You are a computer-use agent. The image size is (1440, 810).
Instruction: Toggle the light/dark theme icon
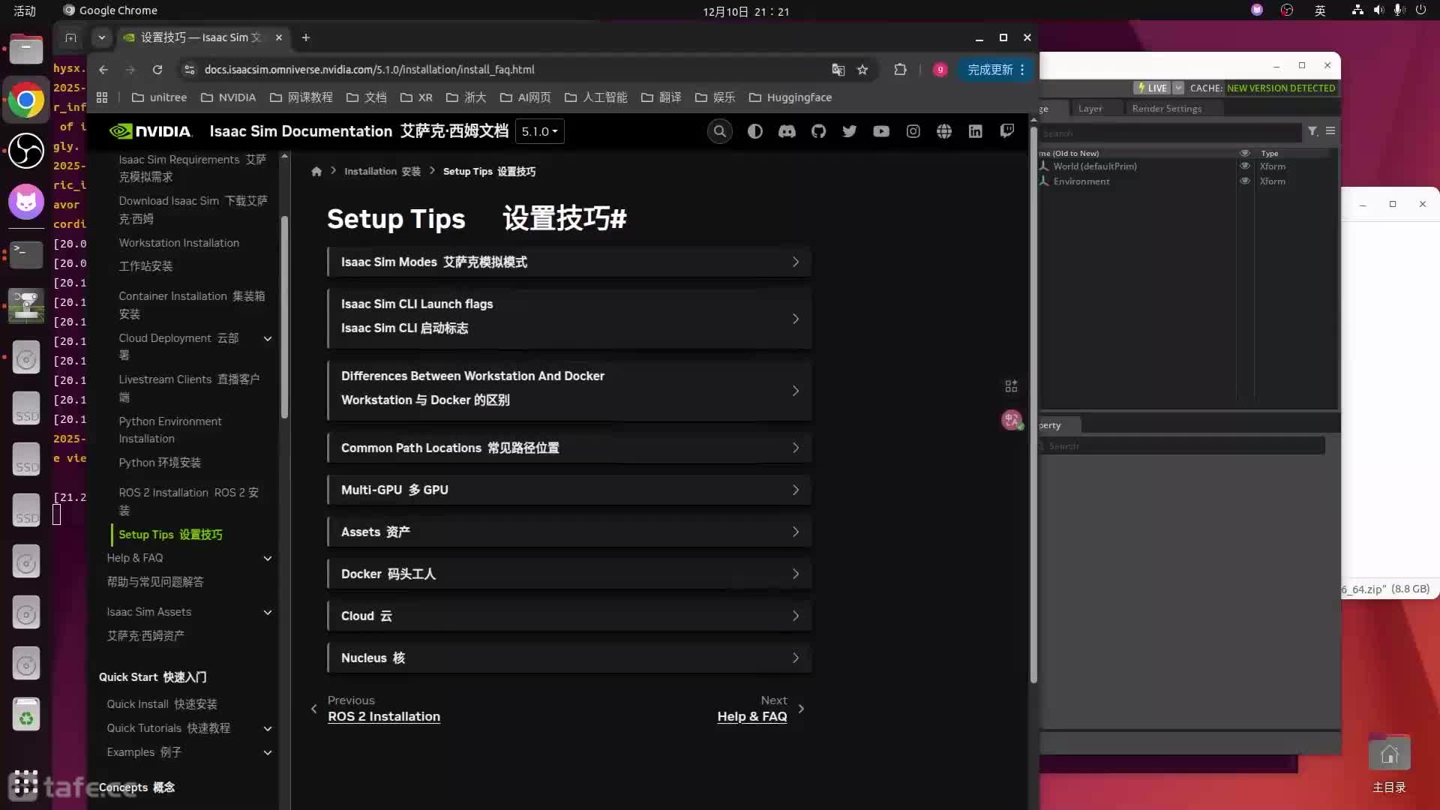tap(754, 131)
